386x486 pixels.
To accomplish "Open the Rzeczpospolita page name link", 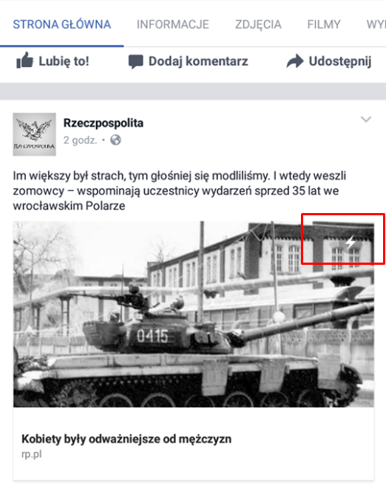I will [x=104, y=124].
